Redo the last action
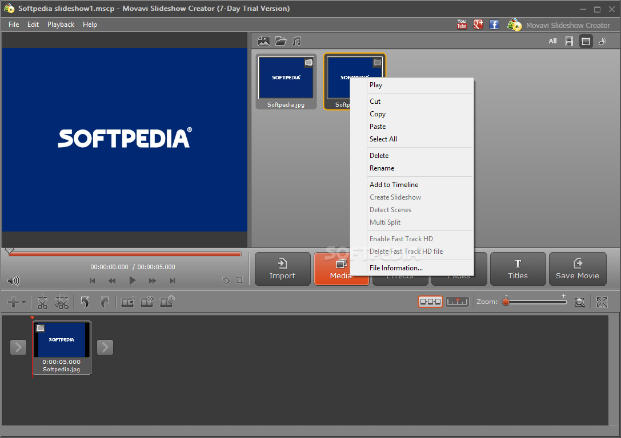 [104, 302]
